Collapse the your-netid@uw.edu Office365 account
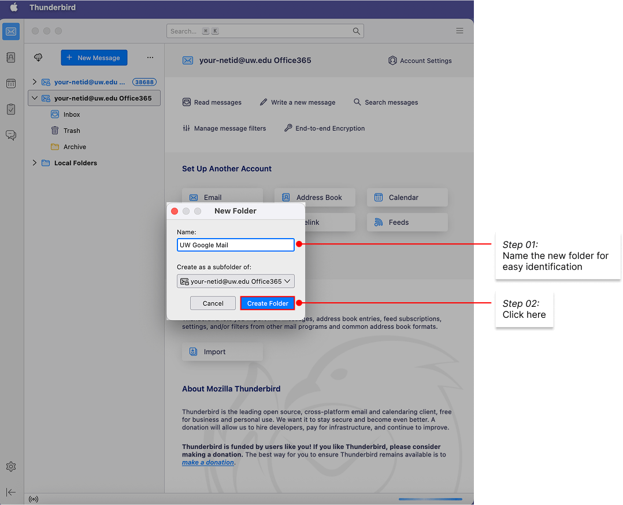Screen dimensions: 623x505 [34, 98]
